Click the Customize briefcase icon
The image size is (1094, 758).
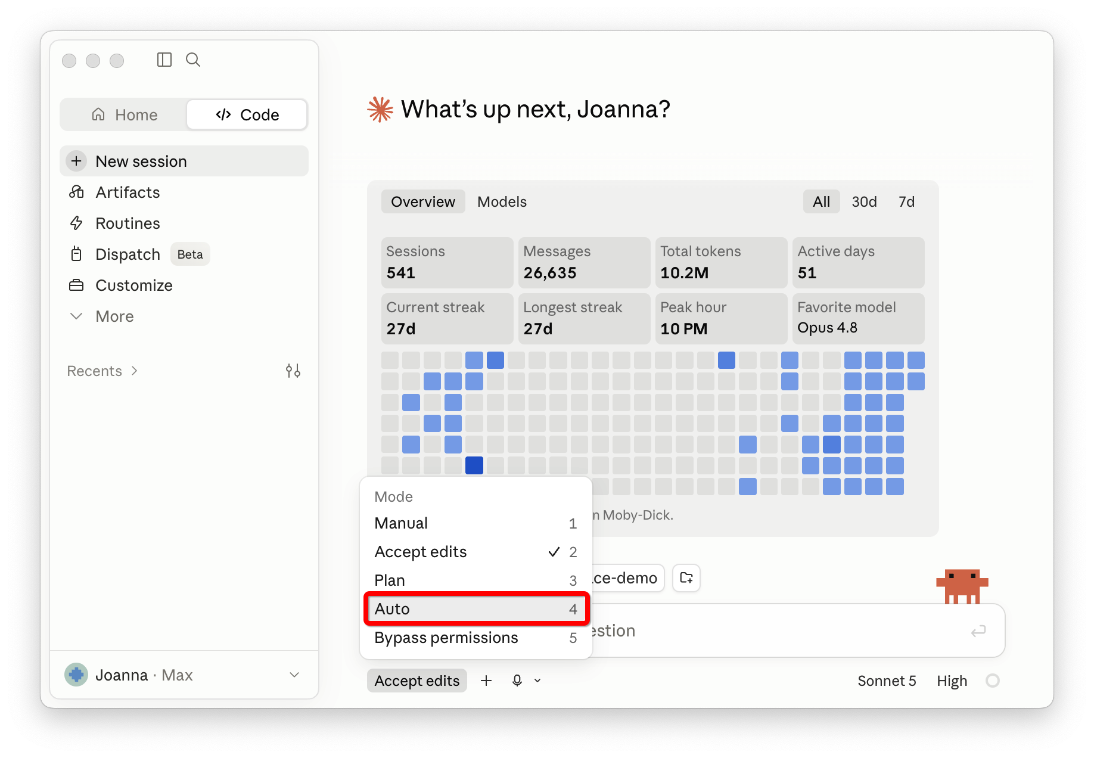pyautogui.click(x=76, y=285)
